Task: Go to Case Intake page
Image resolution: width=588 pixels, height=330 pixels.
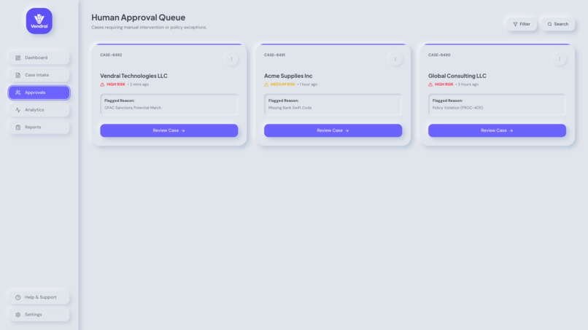Action: coord(39,75)
